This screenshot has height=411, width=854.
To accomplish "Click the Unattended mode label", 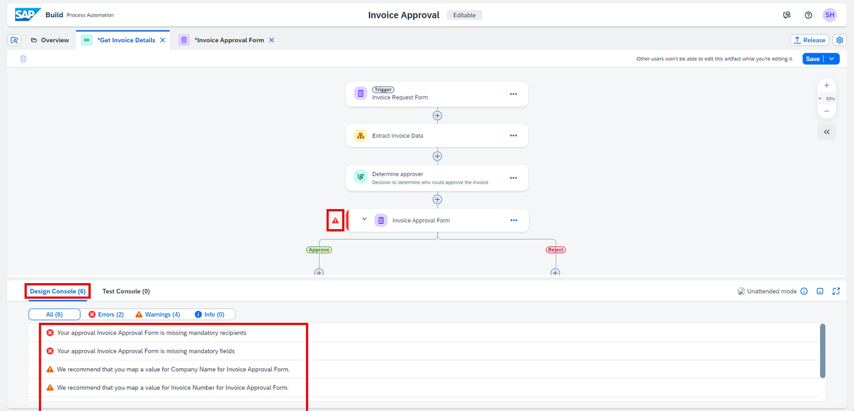I will [x=772, y=291].
